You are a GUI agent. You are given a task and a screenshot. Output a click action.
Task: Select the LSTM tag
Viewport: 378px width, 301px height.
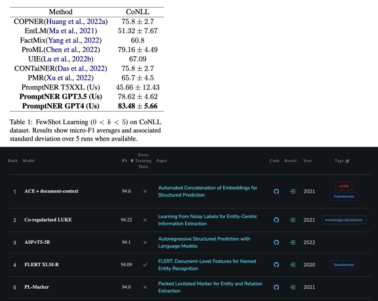point(344,186)
